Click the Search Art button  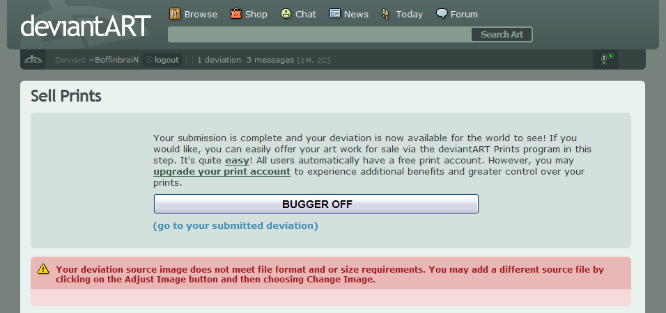(502, 35)
